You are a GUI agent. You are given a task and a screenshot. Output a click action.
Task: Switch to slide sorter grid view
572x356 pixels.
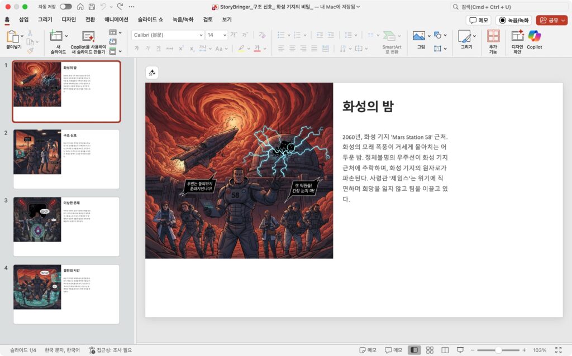[x=430, y=350]
